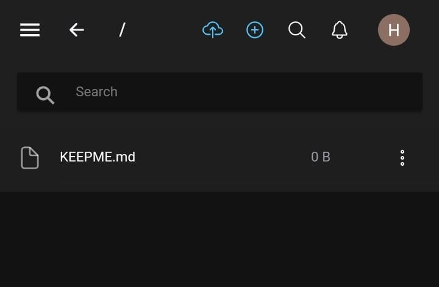The width and height of the screenshot is (439, 287).
Task: Go back using the left arrow
Action: 76,30
